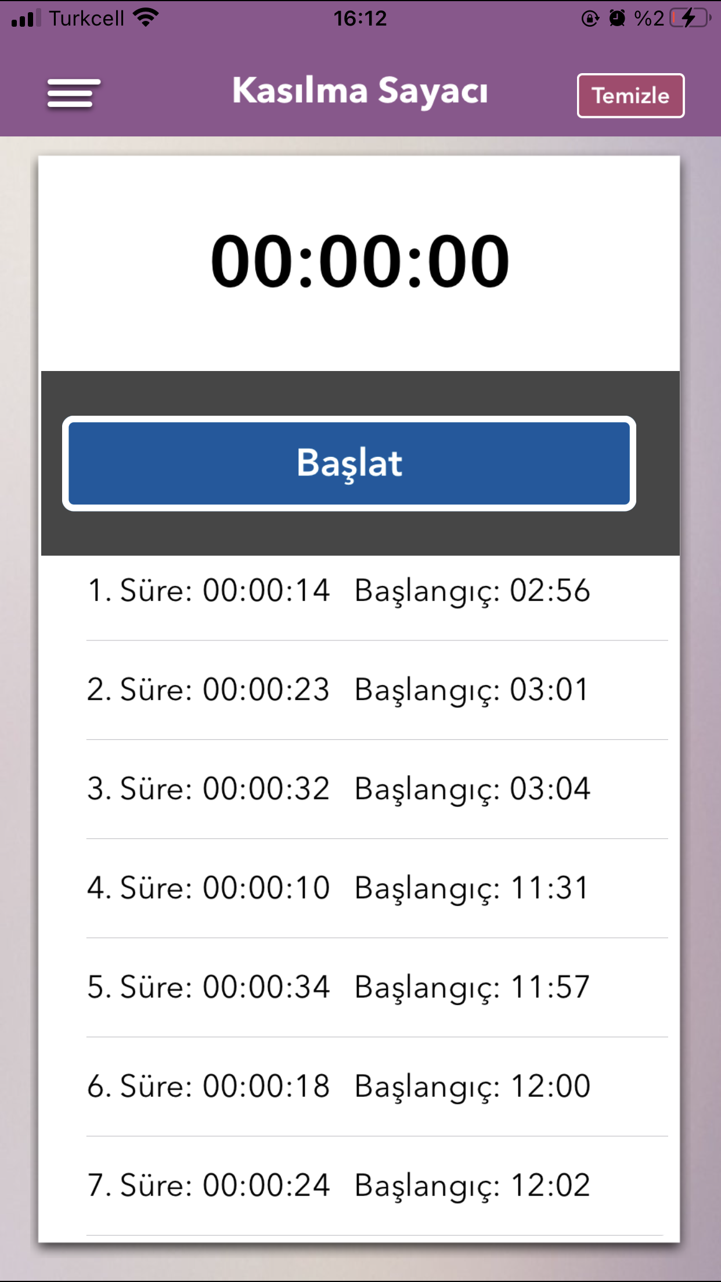Select contraction entry 6 starting at 12:00

(x=338, y=1086)
